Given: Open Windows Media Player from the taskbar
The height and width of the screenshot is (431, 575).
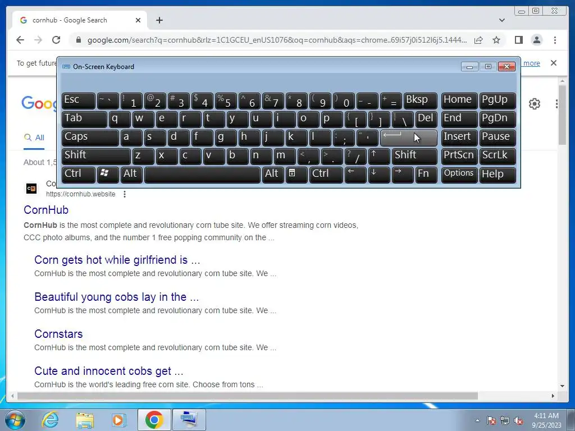Looking at the screenshot, I should coord(118,420).
